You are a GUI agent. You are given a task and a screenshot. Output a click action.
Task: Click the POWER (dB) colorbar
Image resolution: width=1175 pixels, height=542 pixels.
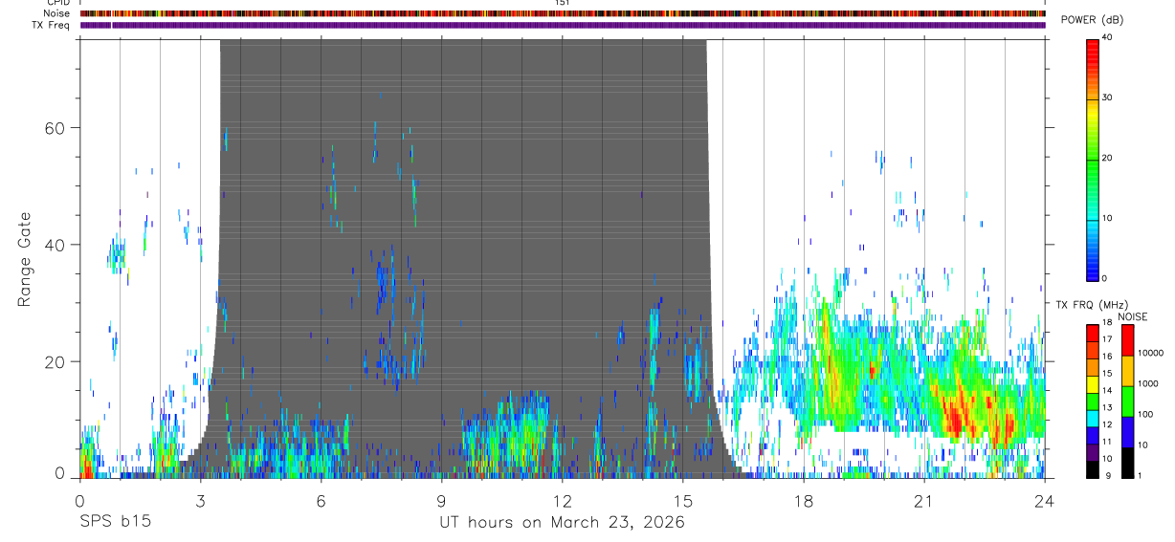1093,159
